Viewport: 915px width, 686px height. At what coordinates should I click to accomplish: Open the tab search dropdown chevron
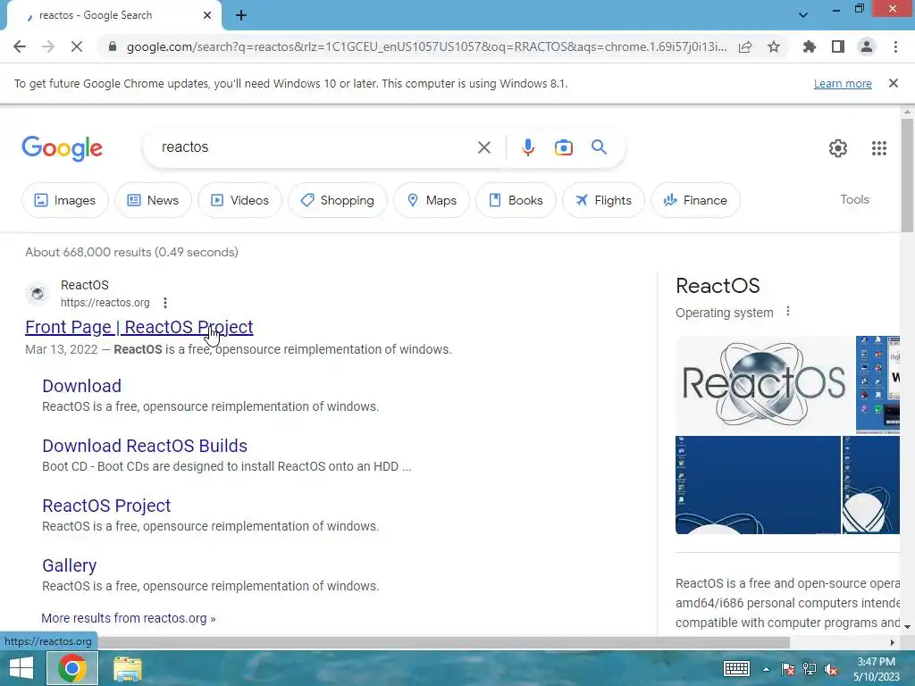[x=803, y=15]
